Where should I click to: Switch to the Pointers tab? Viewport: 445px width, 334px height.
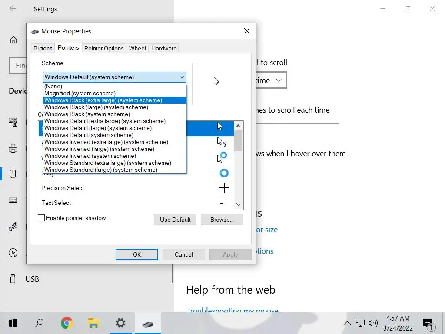(x=68, y=48)
